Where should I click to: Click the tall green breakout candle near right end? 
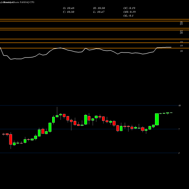157,119
